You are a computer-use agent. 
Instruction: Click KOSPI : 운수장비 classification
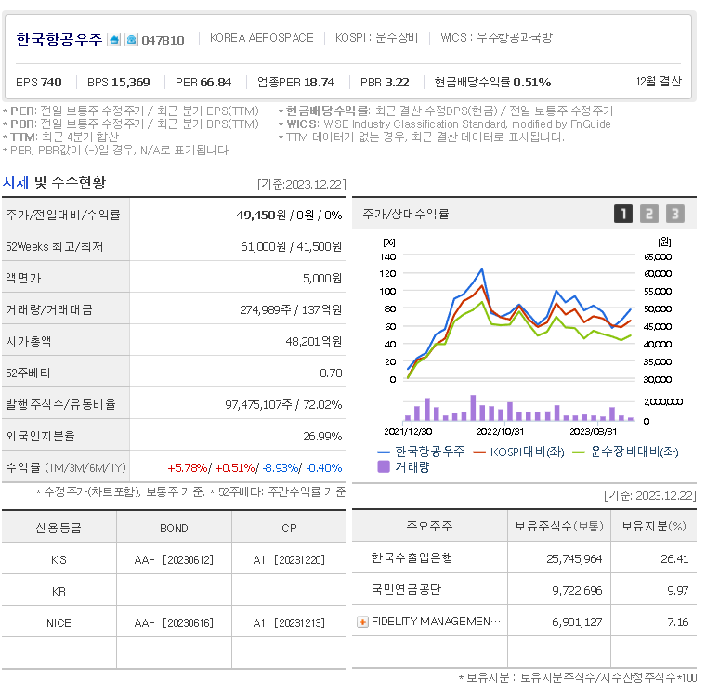pyautogui.click(x=376, y=38)
